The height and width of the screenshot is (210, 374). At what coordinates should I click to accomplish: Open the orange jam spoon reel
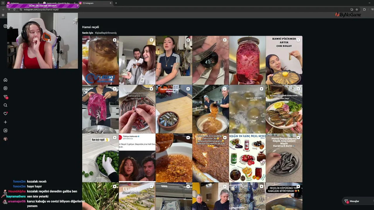point(174,158)
